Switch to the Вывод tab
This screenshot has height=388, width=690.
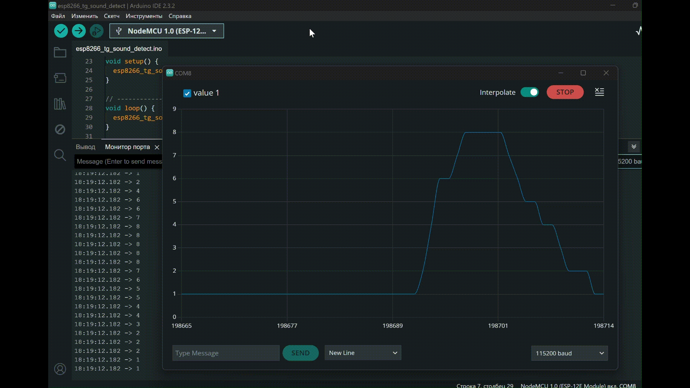[86, 147]
